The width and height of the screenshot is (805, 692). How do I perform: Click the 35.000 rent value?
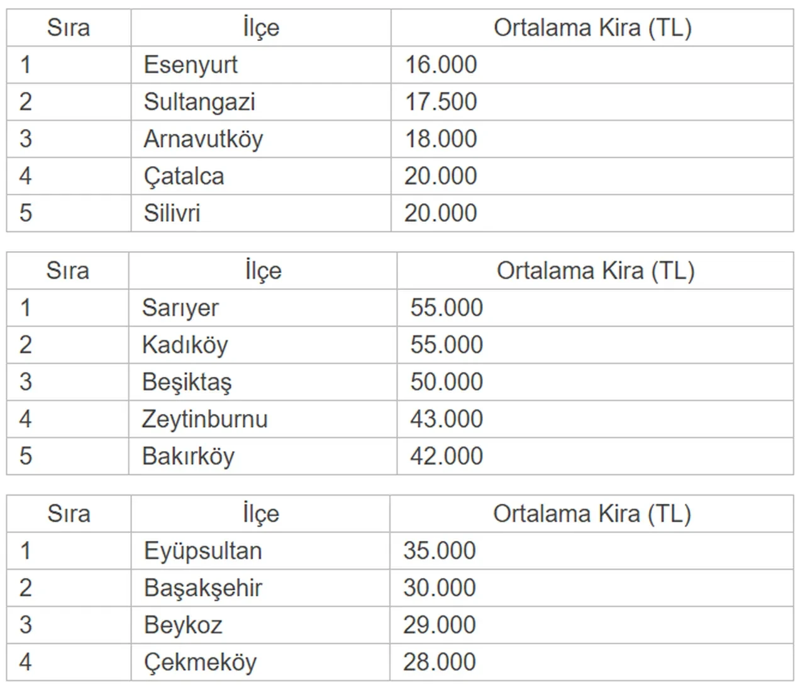click(440, 551)
